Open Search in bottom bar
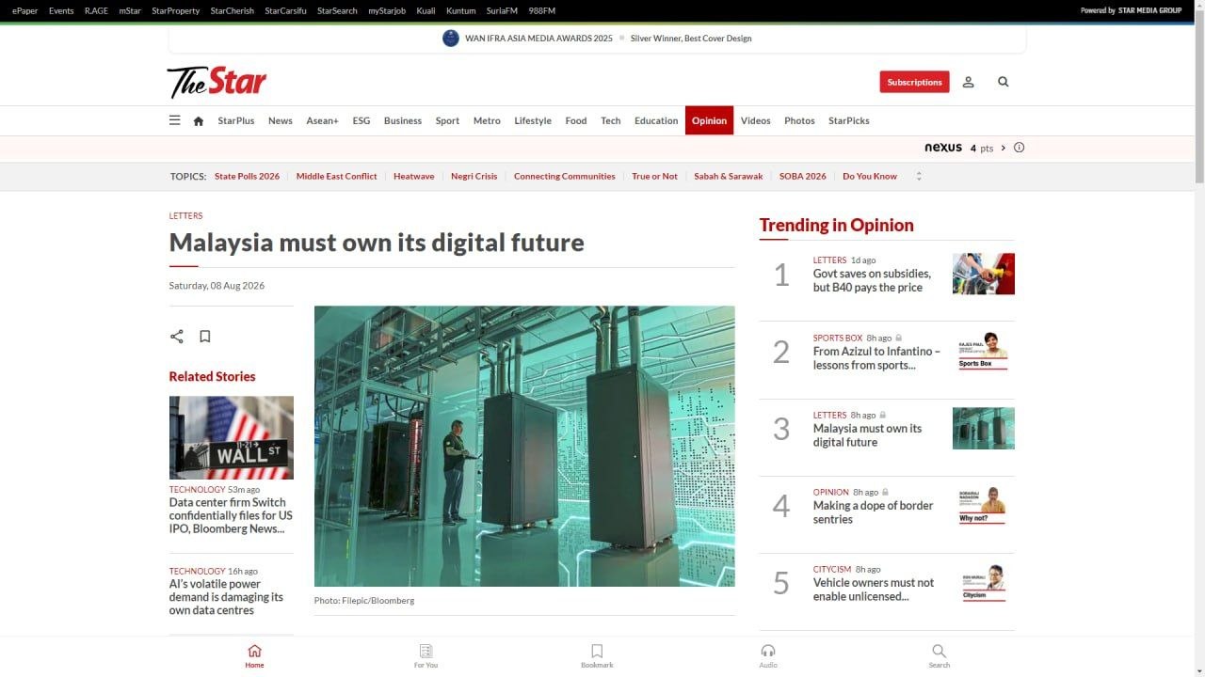This screenshot has width=1205, height=677. 940,656
